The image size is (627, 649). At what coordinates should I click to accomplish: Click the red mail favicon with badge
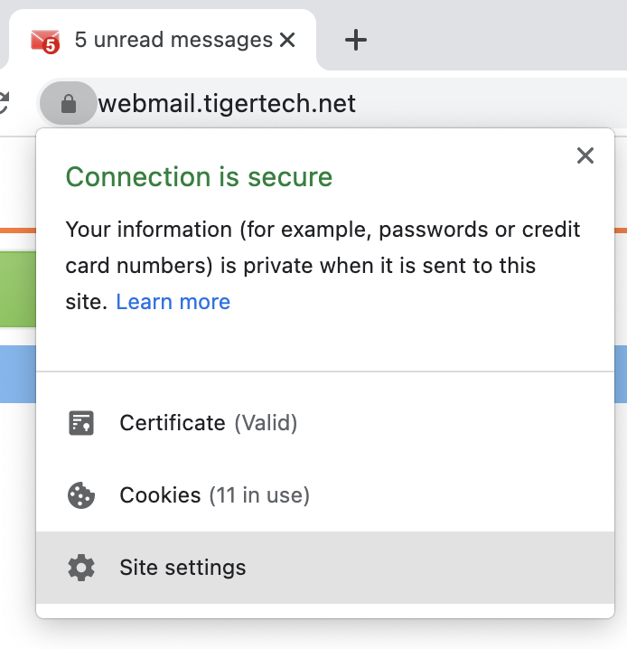coord(45,41)
